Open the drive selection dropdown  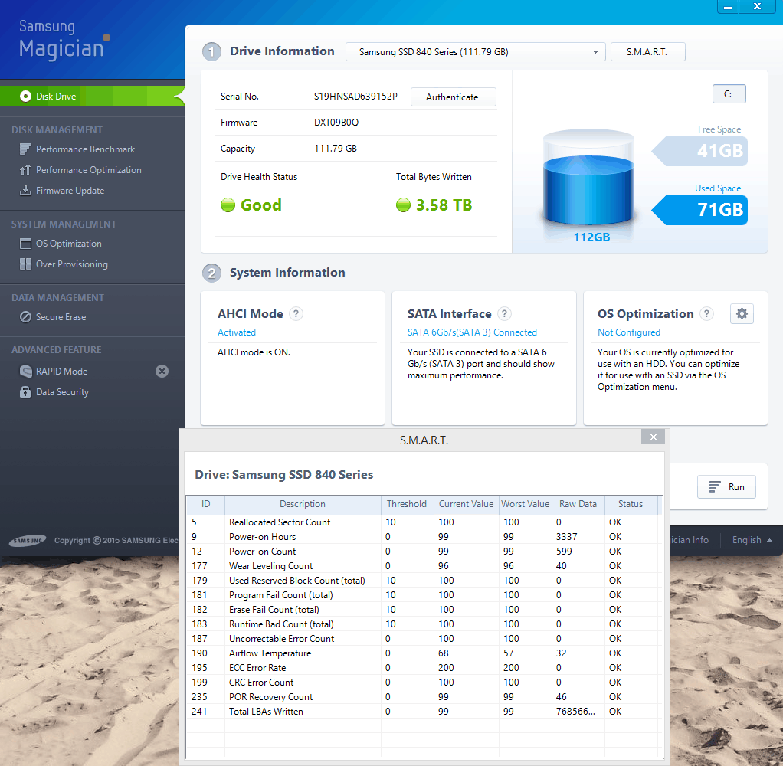475,52
